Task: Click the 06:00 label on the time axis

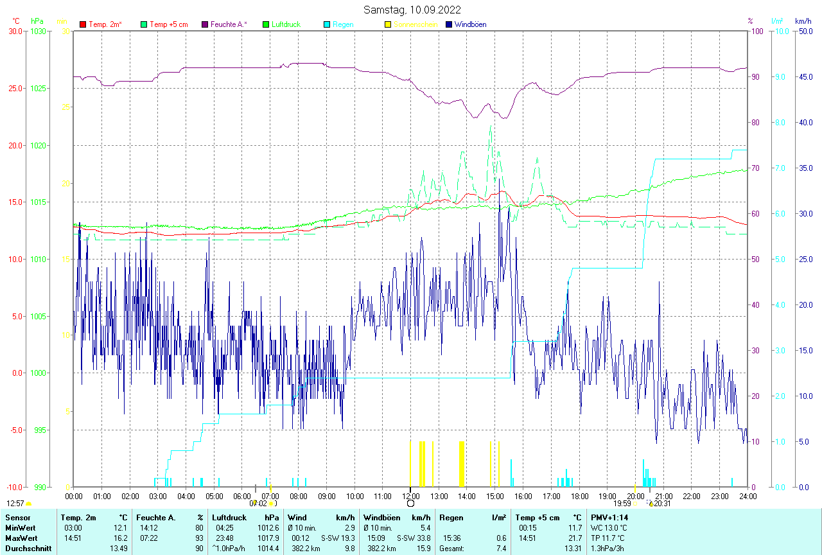Action: (x=242, y=496)
